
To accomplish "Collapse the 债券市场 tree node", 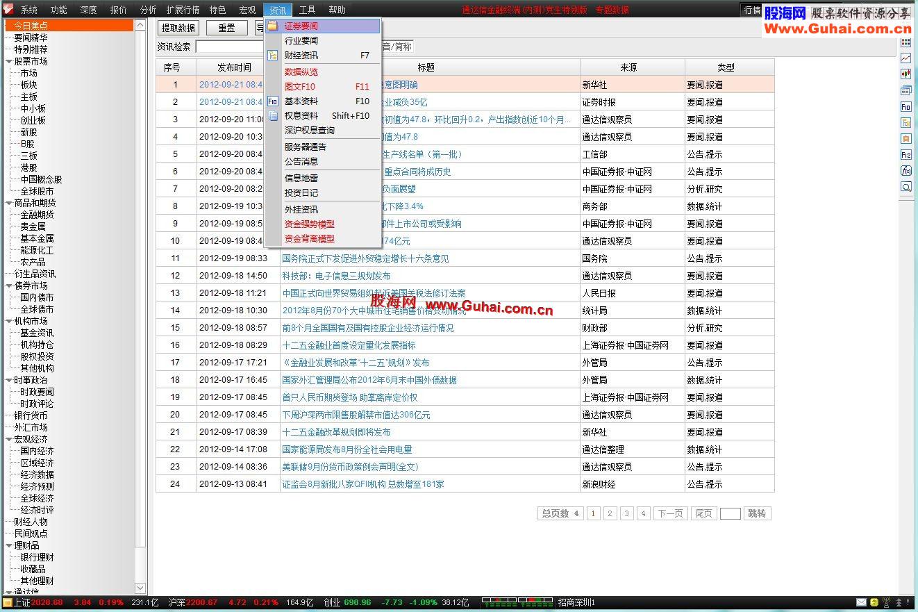I will click(9, 286).
